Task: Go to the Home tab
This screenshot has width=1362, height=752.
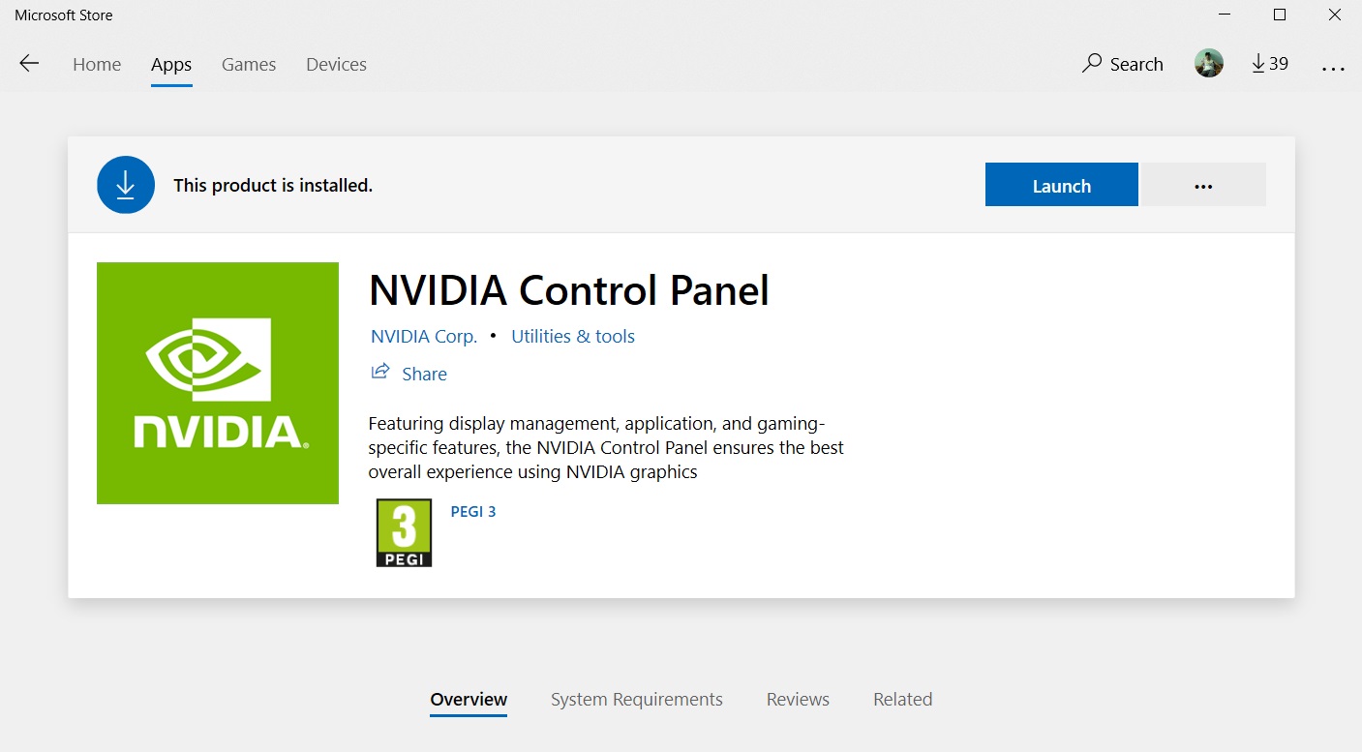Action: (x=97, y=65)
